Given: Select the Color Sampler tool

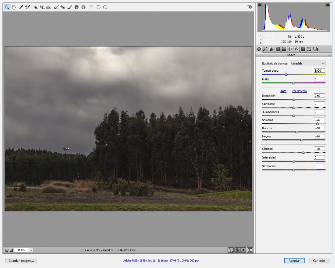Looking at the screenshot, I should [27, 7].
